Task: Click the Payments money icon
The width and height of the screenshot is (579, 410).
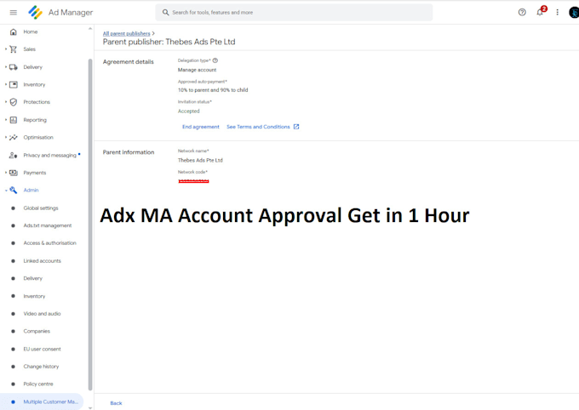Action: (x=14, y=173)
